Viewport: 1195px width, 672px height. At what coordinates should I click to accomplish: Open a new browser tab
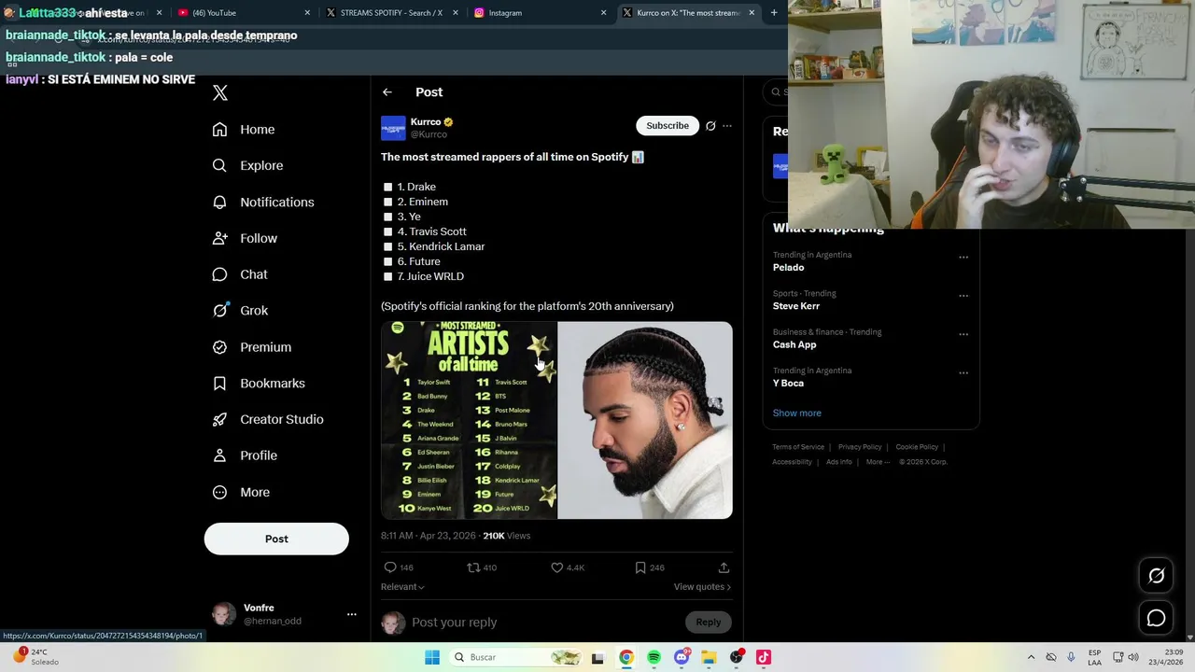[x=774, y=13]
